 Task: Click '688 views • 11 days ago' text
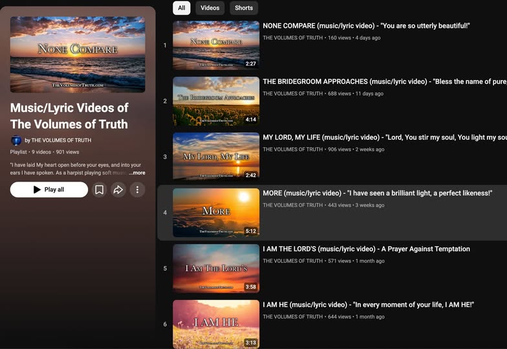[x=356, y=94]
